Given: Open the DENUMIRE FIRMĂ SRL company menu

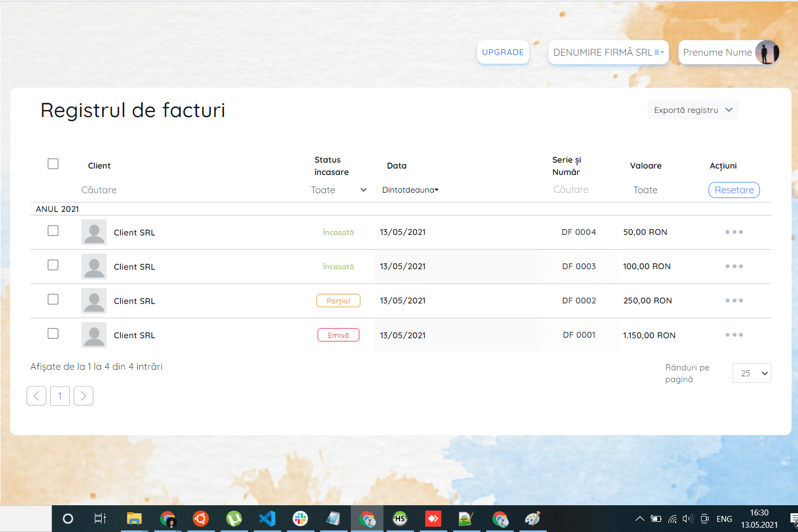Looking at the screenshot, I should 608,52.
